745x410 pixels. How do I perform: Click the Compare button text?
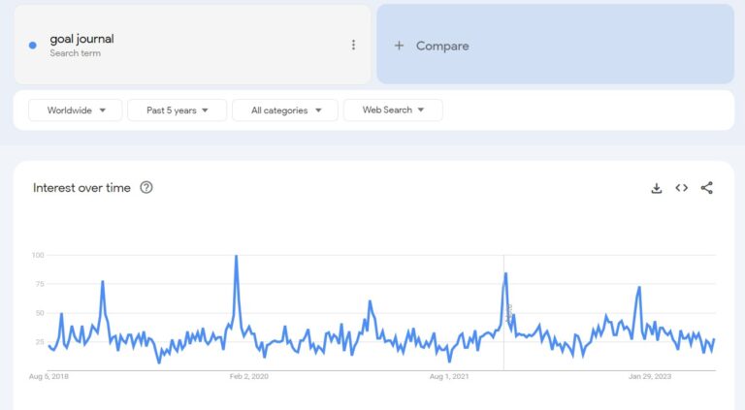(442, 46)
